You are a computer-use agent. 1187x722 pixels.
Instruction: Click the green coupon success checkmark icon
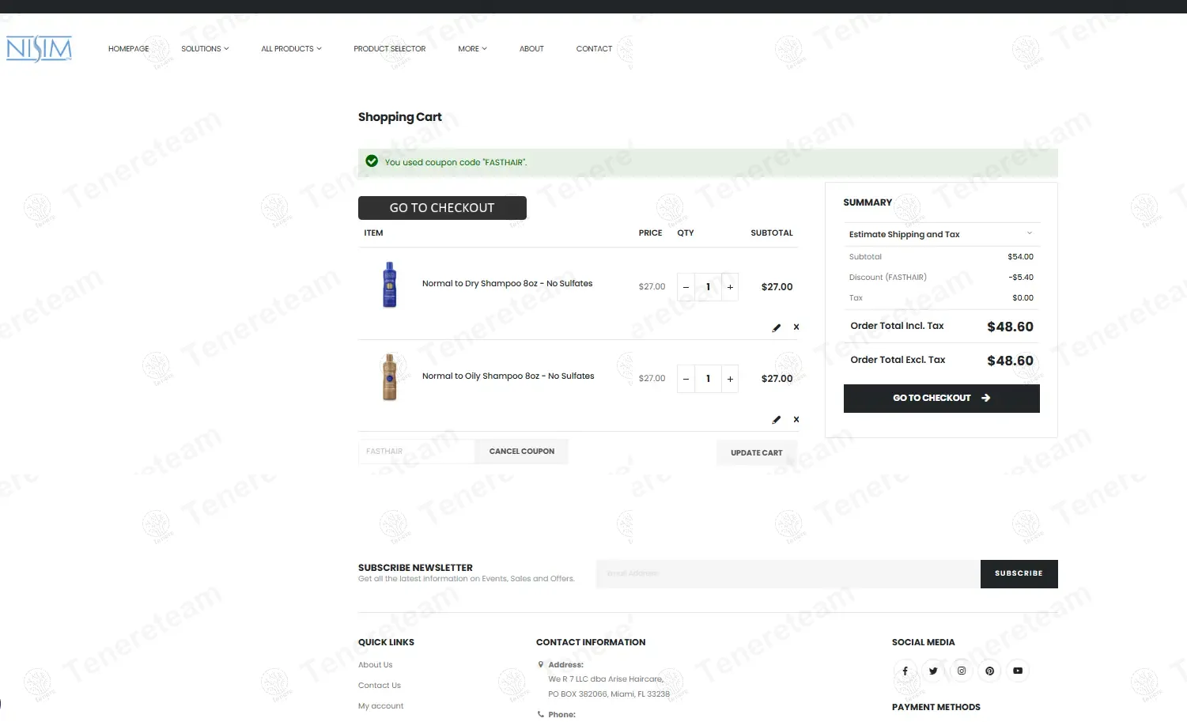click(x=372, y=161)
